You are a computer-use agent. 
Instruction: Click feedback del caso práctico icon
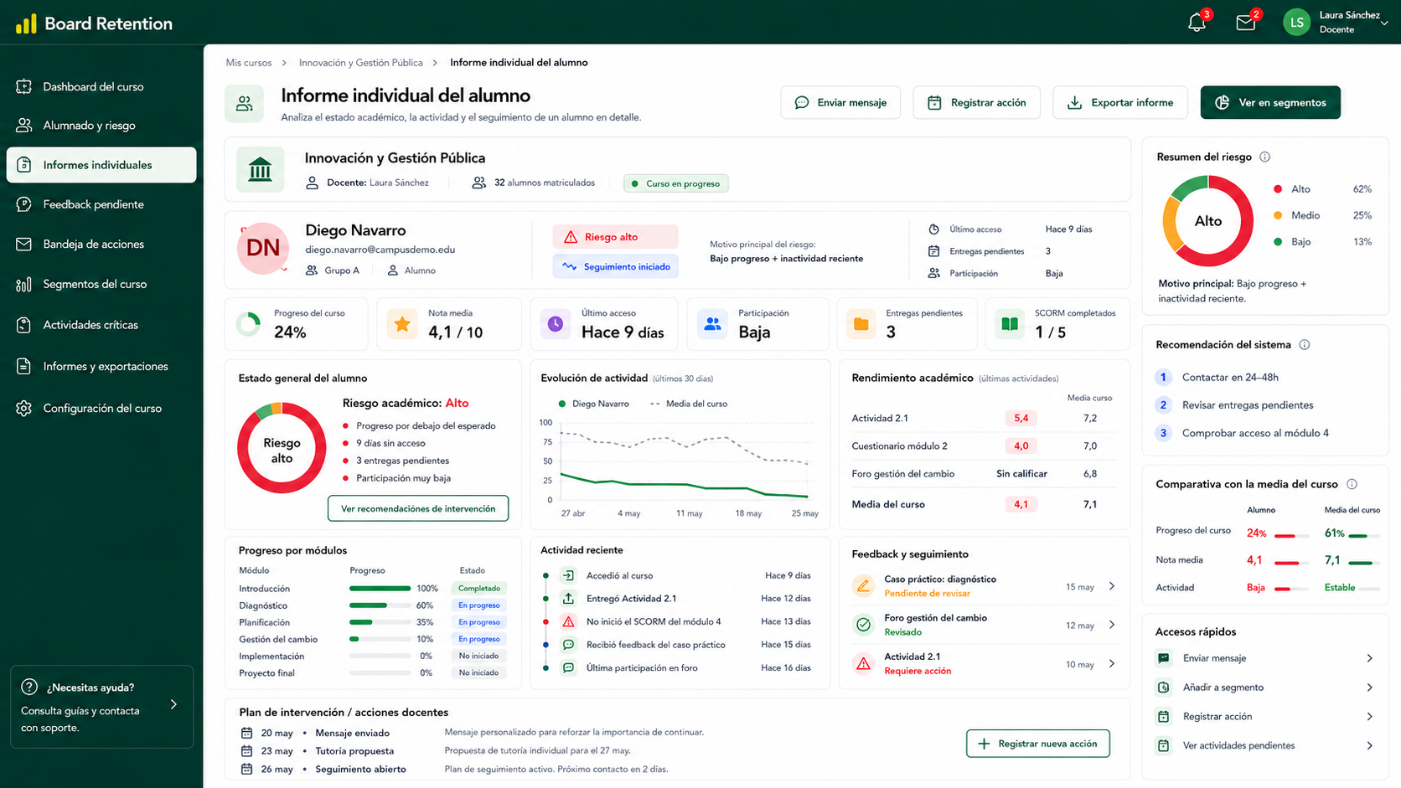(x=568, y=645)
